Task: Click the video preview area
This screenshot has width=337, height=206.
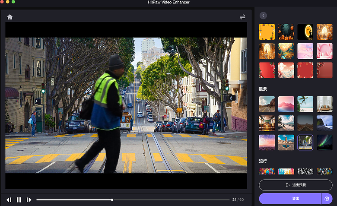Action: [126, 105]
